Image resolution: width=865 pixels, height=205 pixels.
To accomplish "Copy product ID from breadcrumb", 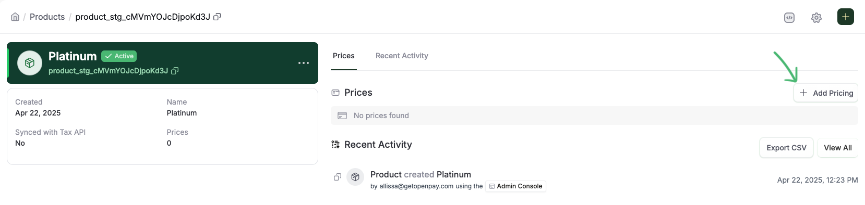I will pyautogui.click(x=217, y=17).
